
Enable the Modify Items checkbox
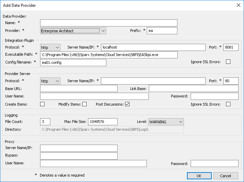pos(84,104)
